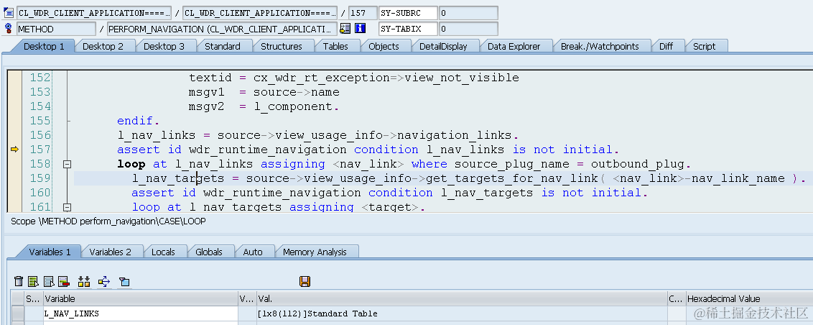Click the 'S...' column header
This screenshot has height=325, width=813.
[x=34, y=298]
